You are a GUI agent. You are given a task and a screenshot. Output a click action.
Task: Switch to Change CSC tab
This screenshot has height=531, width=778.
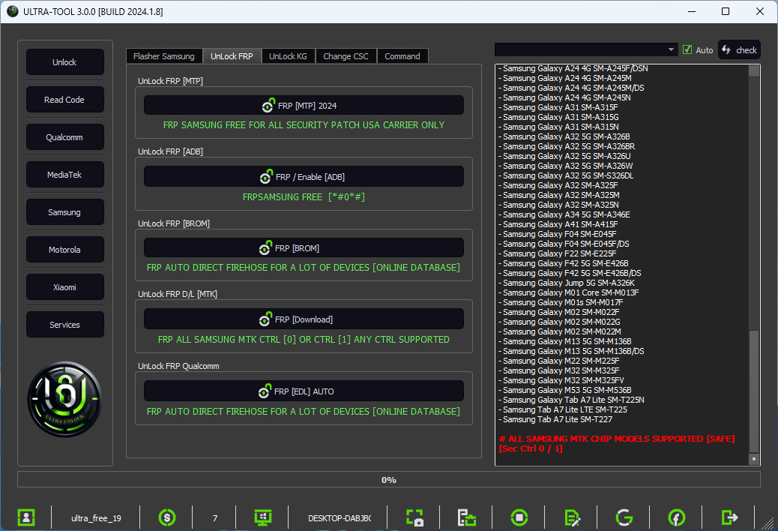[x=346, y=56]
